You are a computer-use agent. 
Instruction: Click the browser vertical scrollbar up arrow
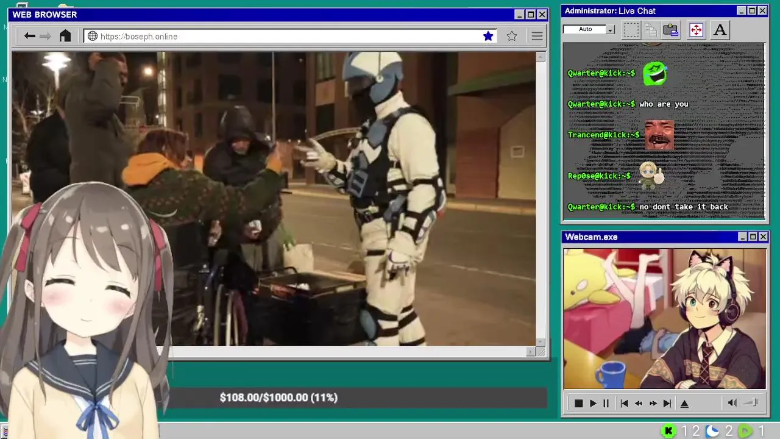[541, 57]
